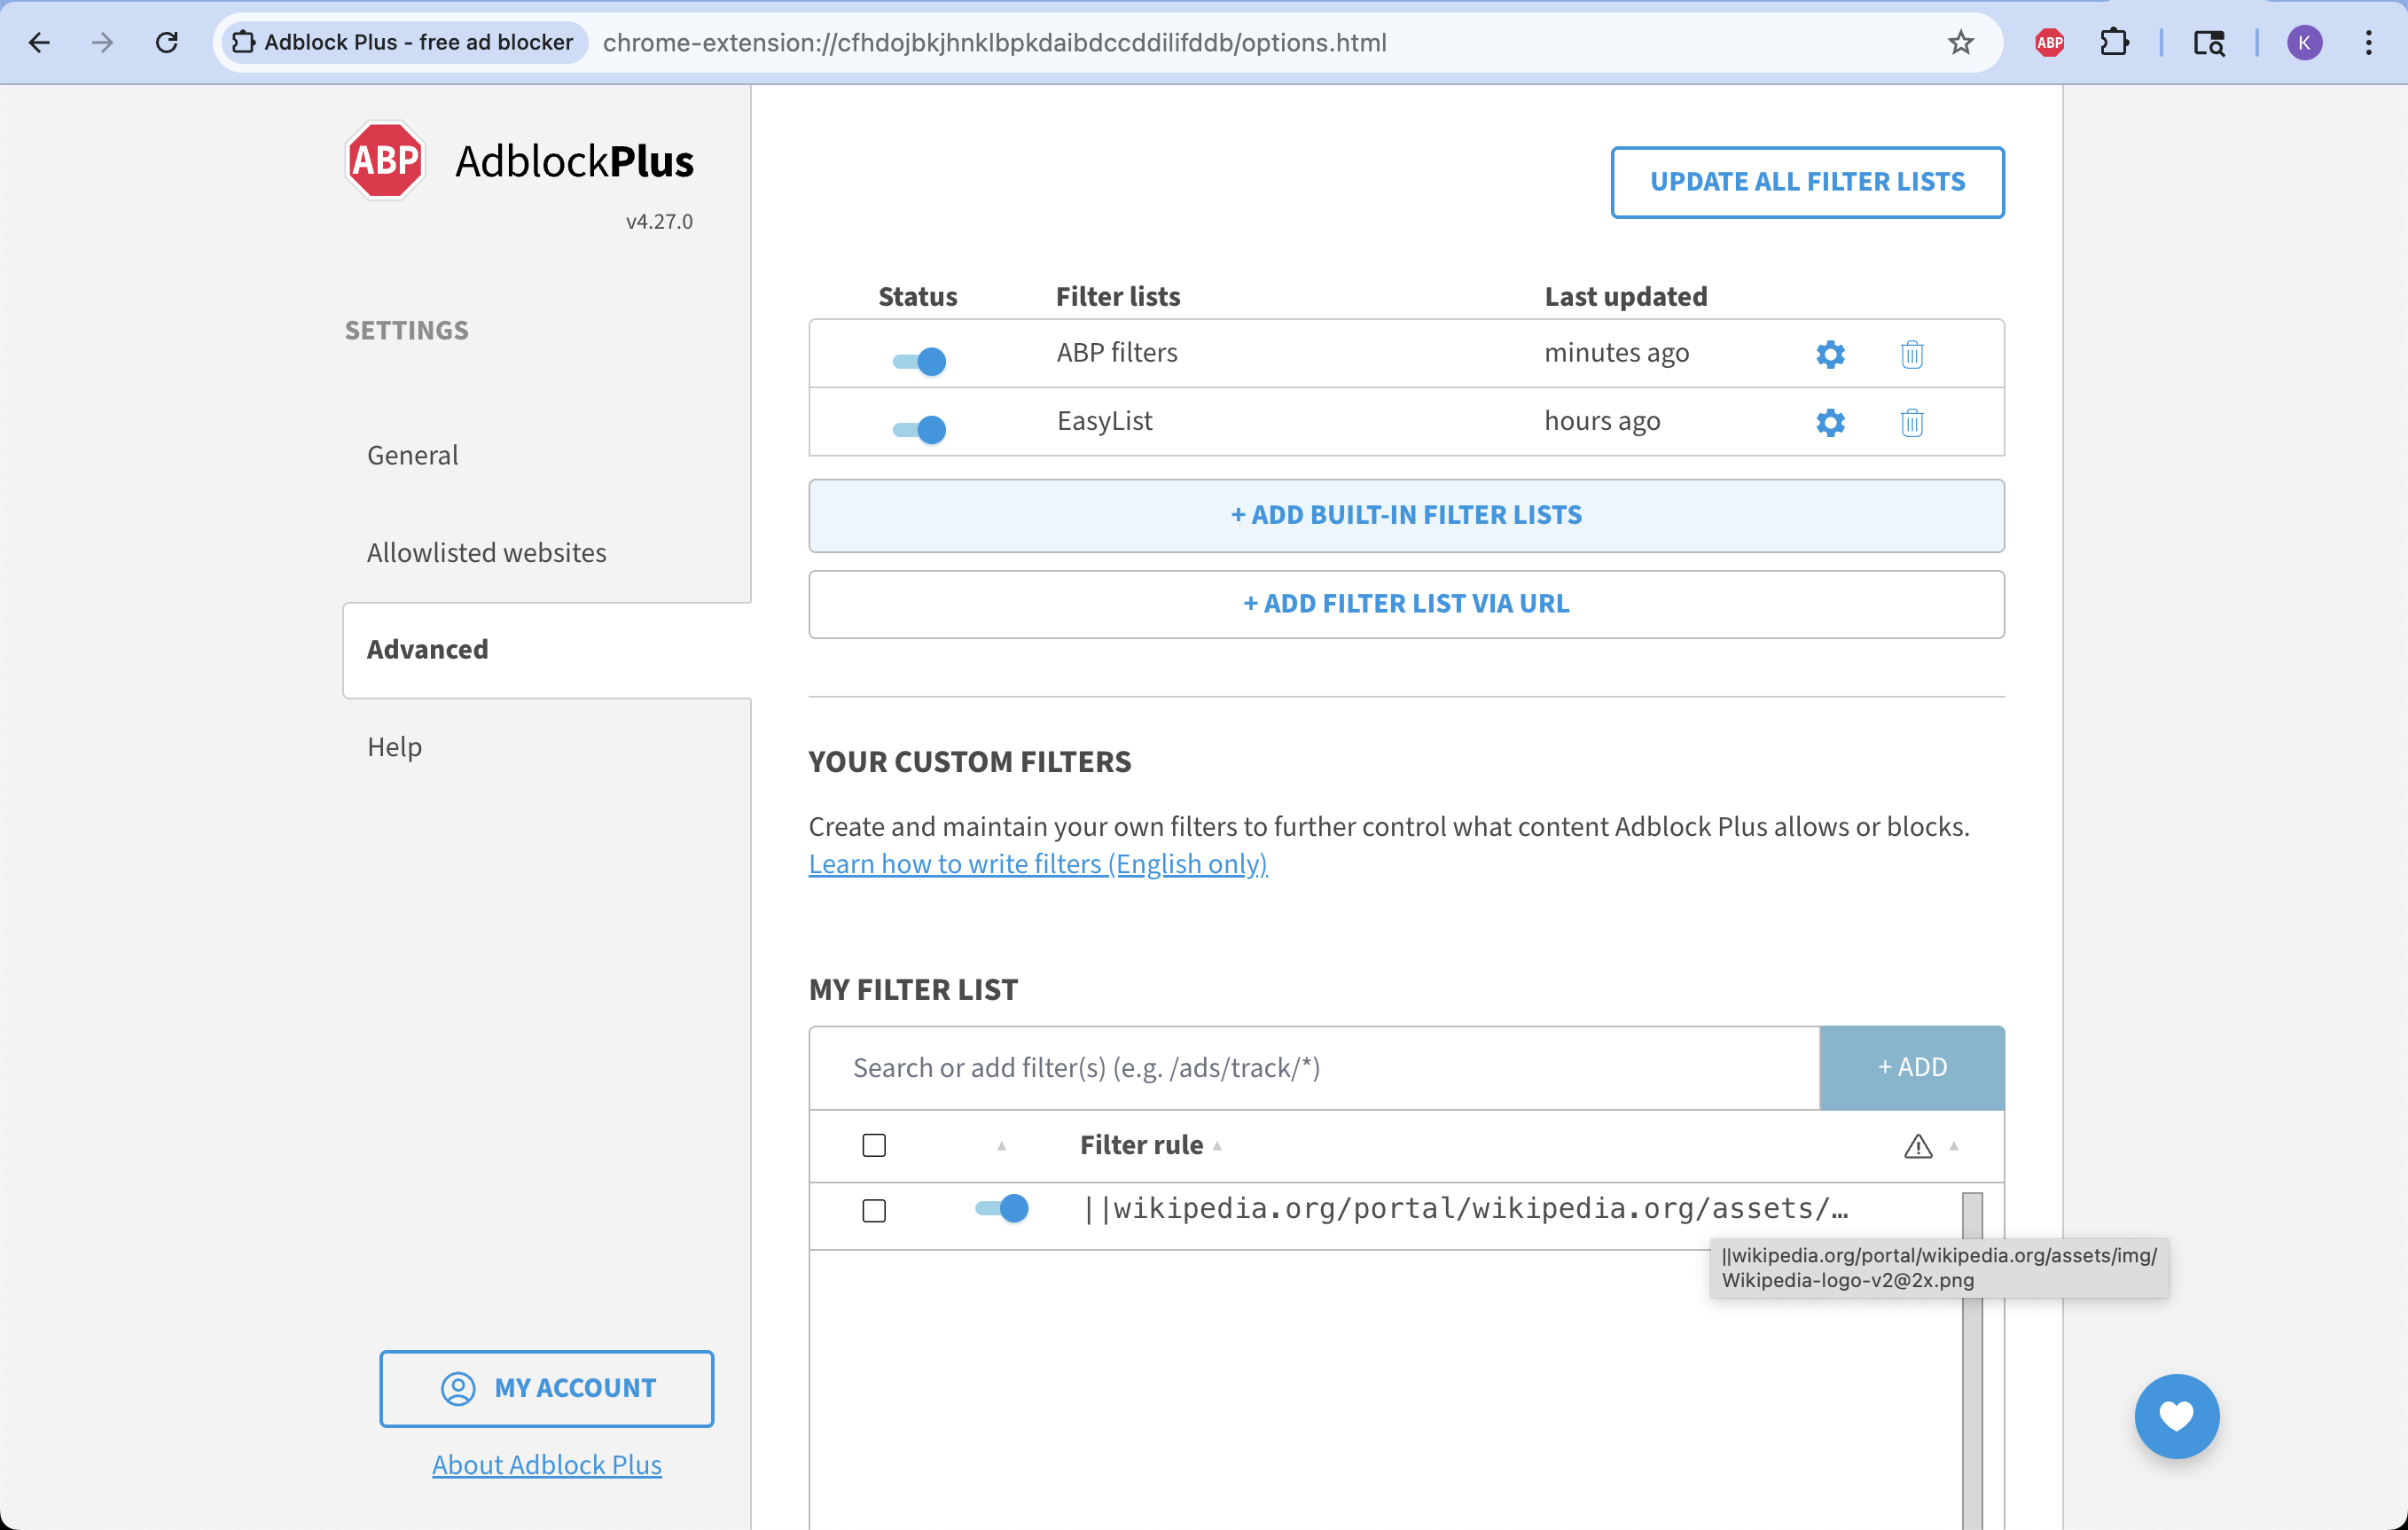Open Chrome three-dot menu
Viewport: 2408px width, 1530px height.
tap(2368, 42)
